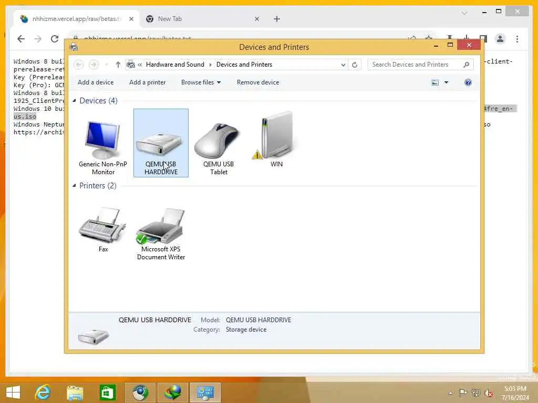Collapse the Printers (2) group

point(74,186)
